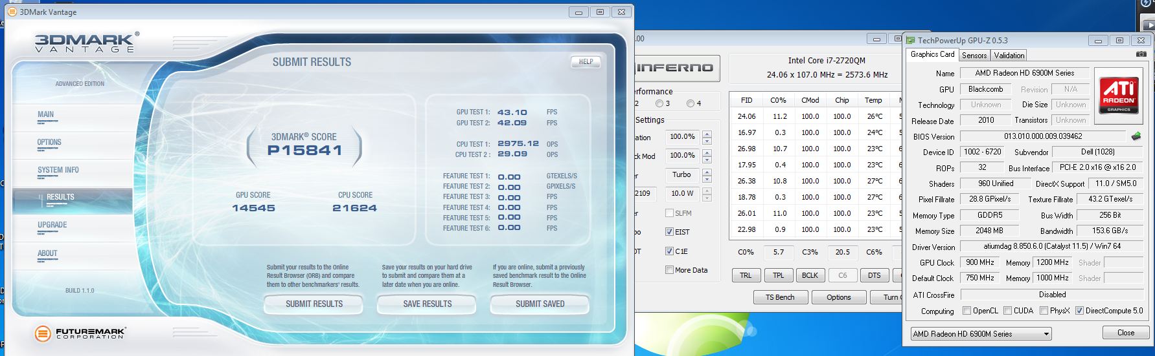Viewport: 1155px width, 356px height.
Task: Toggle PhysX checkbox in GPU-Z
Action: point(1044,311)
